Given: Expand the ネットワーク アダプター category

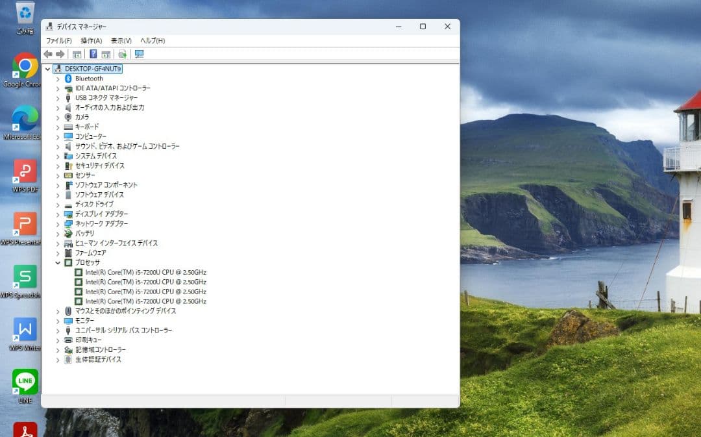Looking at the screenshot, I should click(x=58, y=223).
